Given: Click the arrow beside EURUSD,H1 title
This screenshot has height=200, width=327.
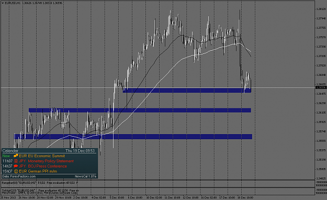Looking at the screenshot, I should (x=3, y=3).
